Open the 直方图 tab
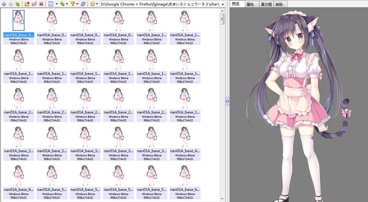 [x=266, y=4]
